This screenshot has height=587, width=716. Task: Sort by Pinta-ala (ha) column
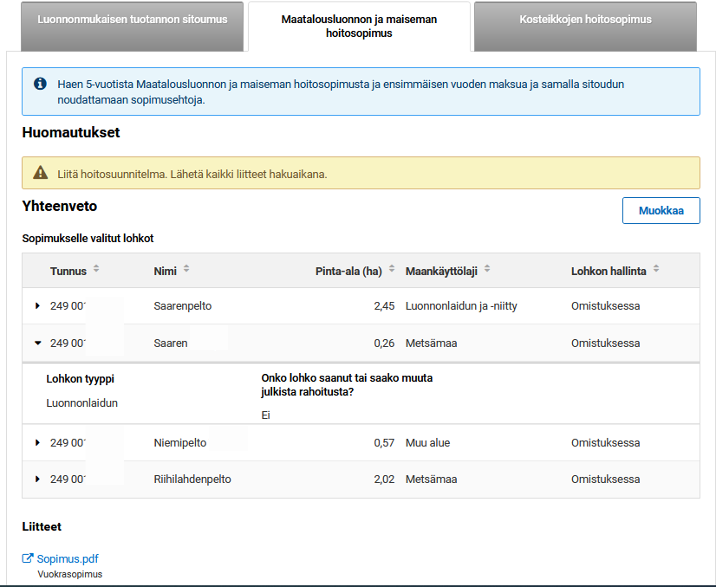392,269
